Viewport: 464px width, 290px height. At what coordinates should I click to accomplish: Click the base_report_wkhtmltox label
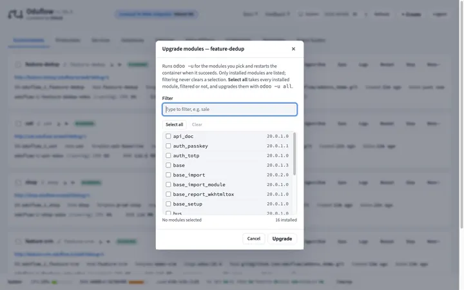tap(204, 195)
